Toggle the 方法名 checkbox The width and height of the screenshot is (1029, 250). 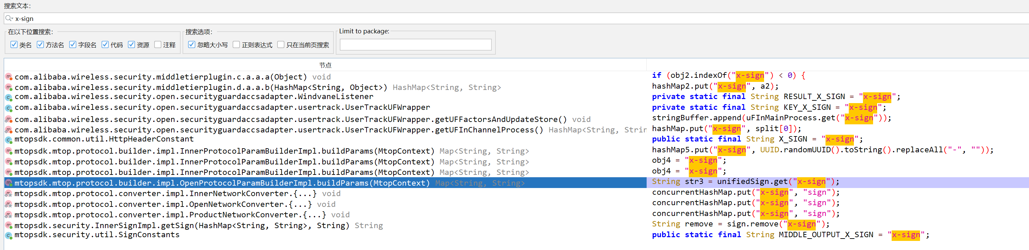click(40, 45)
